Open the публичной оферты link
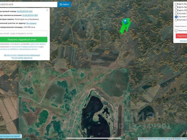Image resolution: width=187 pixels, height=140 pixels. coord(38,44)
